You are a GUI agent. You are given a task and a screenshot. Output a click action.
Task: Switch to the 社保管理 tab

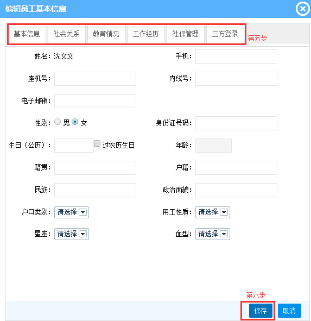pos(186,34)
